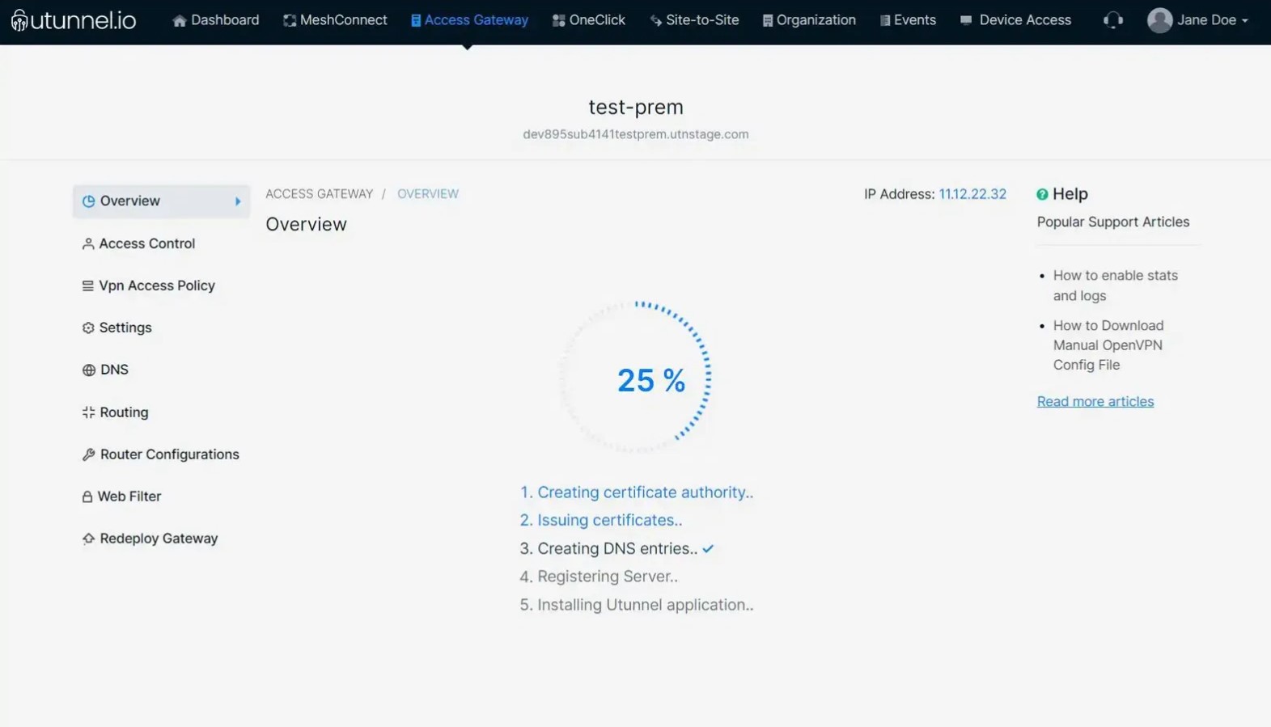Select Vpn Access Policy in sidebar
Image resolution: width=1271 pixels, height=727 pixels.
pos(157,285)
